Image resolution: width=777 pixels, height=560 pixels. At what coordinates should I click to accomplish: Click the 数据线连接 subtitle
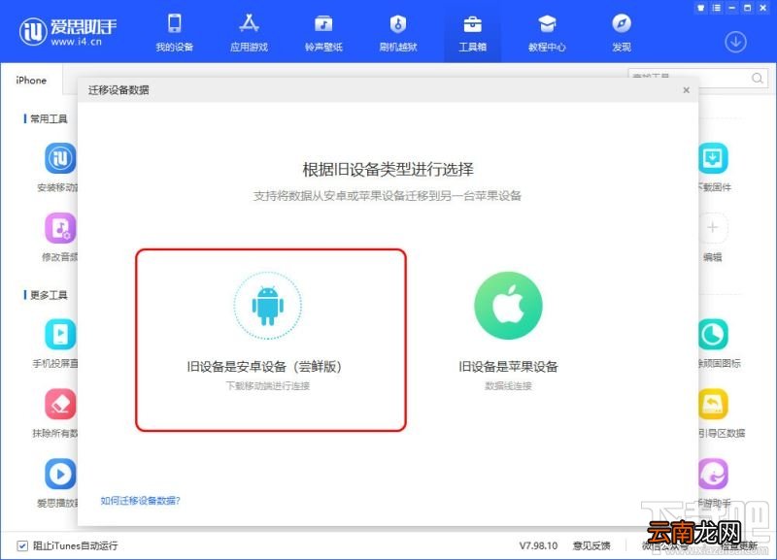point(508,385)
